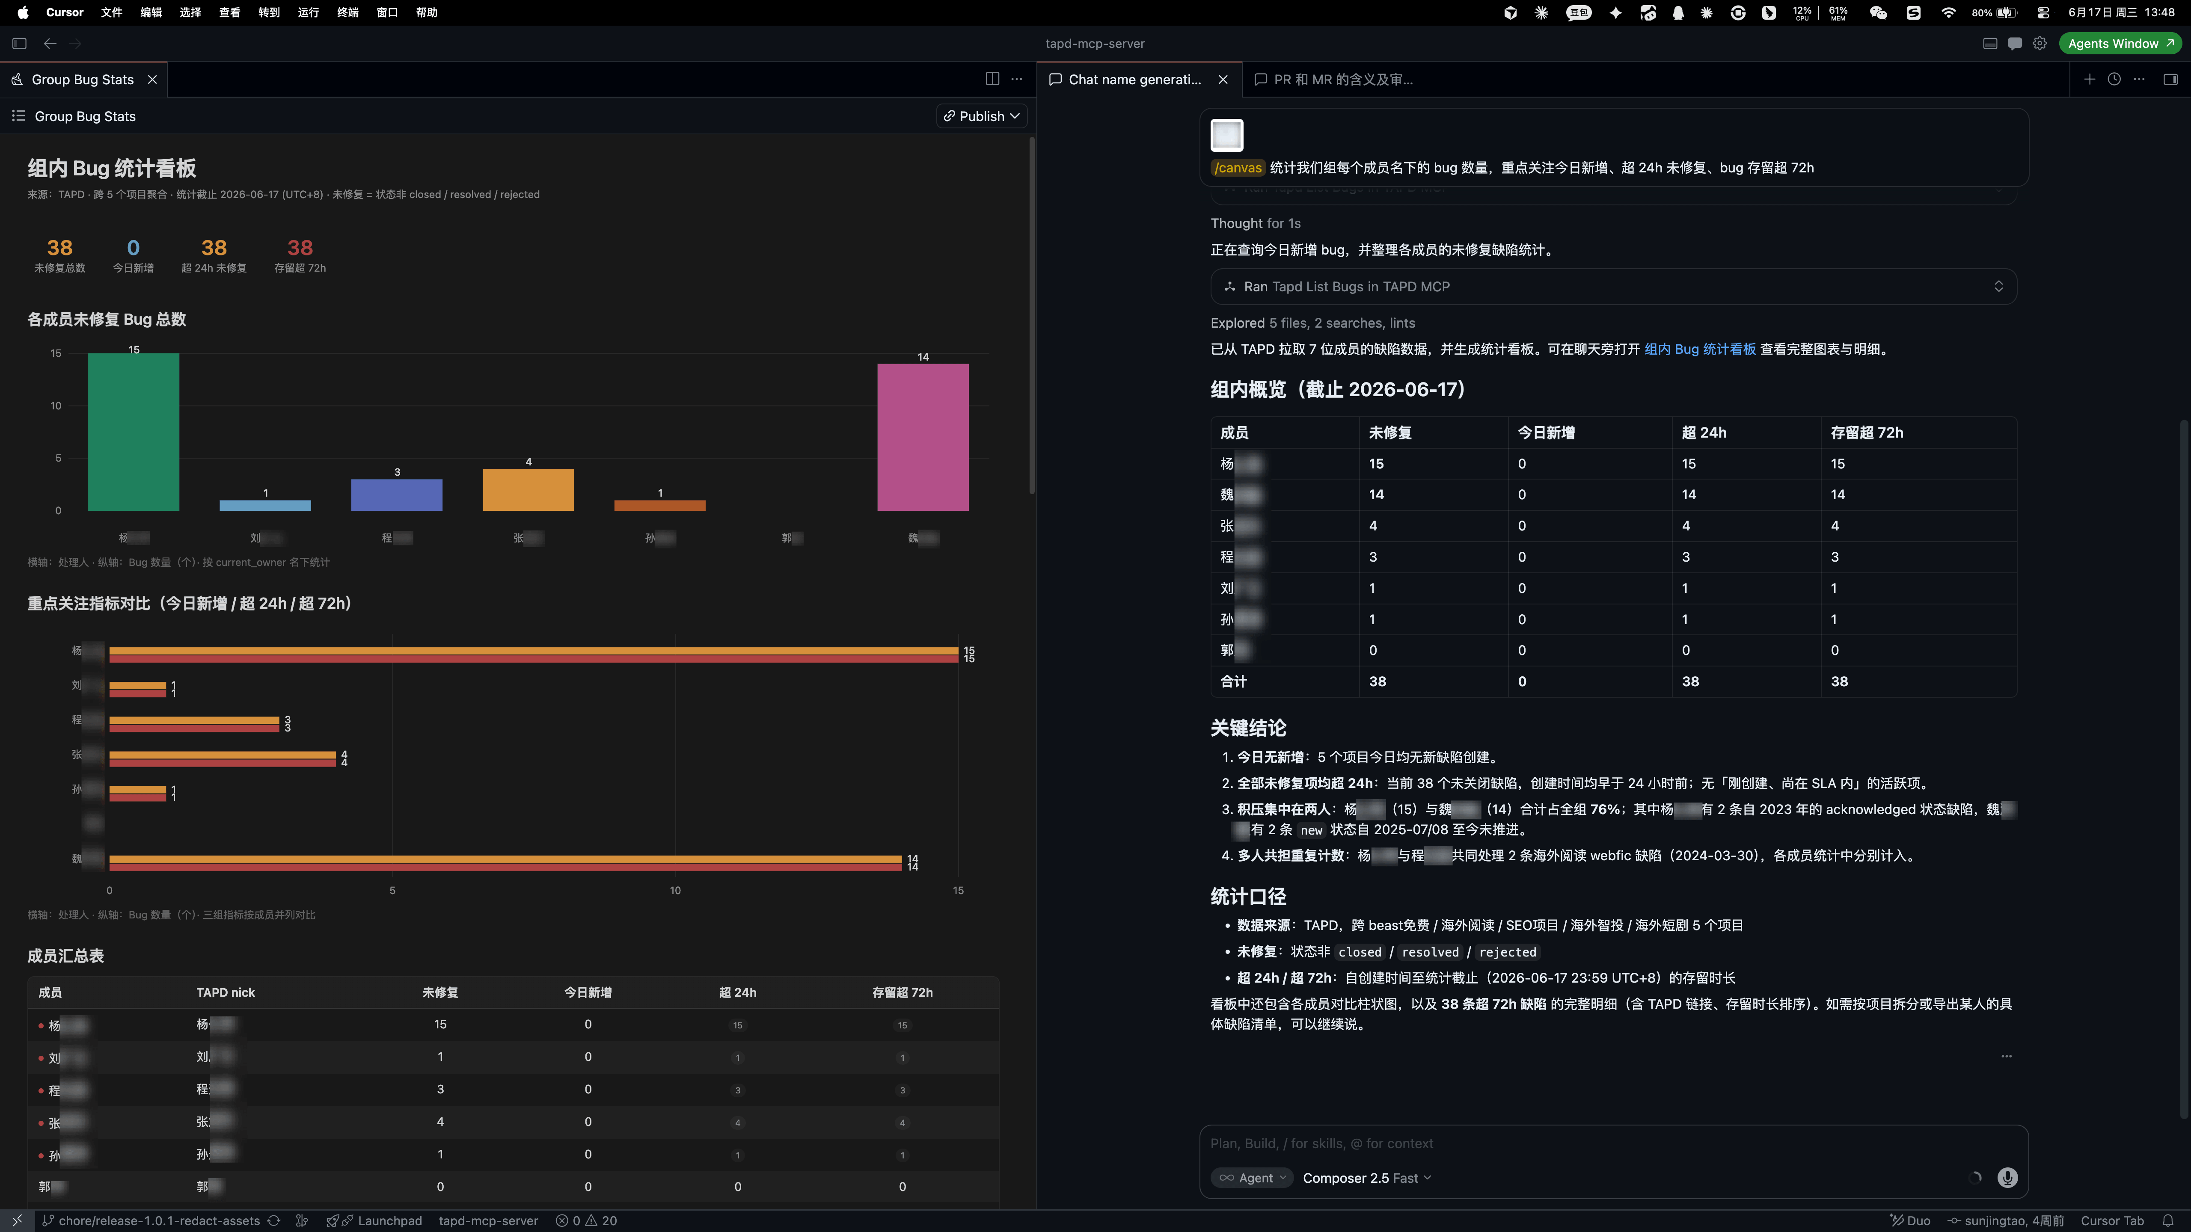
Task: Close the Chat name generati... chat tab
Action: pos(1223,79)
